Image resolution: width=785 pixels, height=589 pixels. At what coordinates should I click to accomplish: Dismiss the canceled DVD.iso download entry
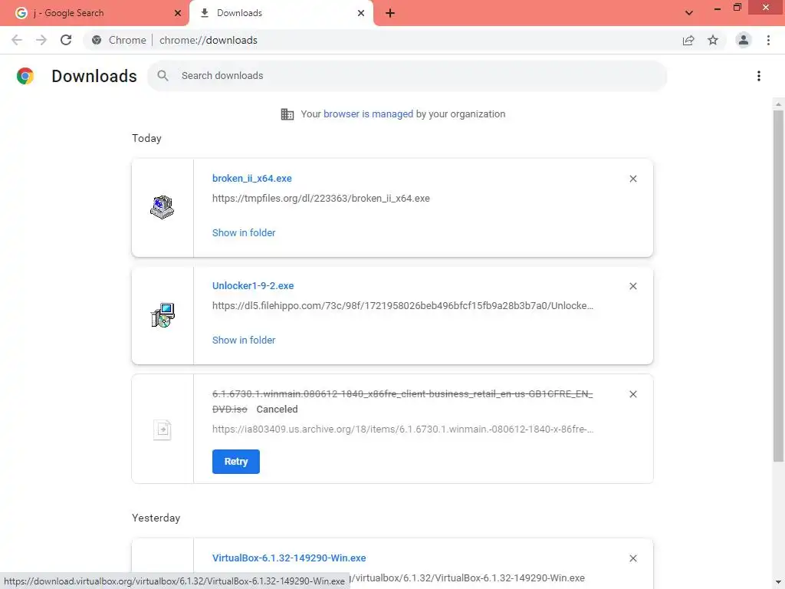point(633,394)
